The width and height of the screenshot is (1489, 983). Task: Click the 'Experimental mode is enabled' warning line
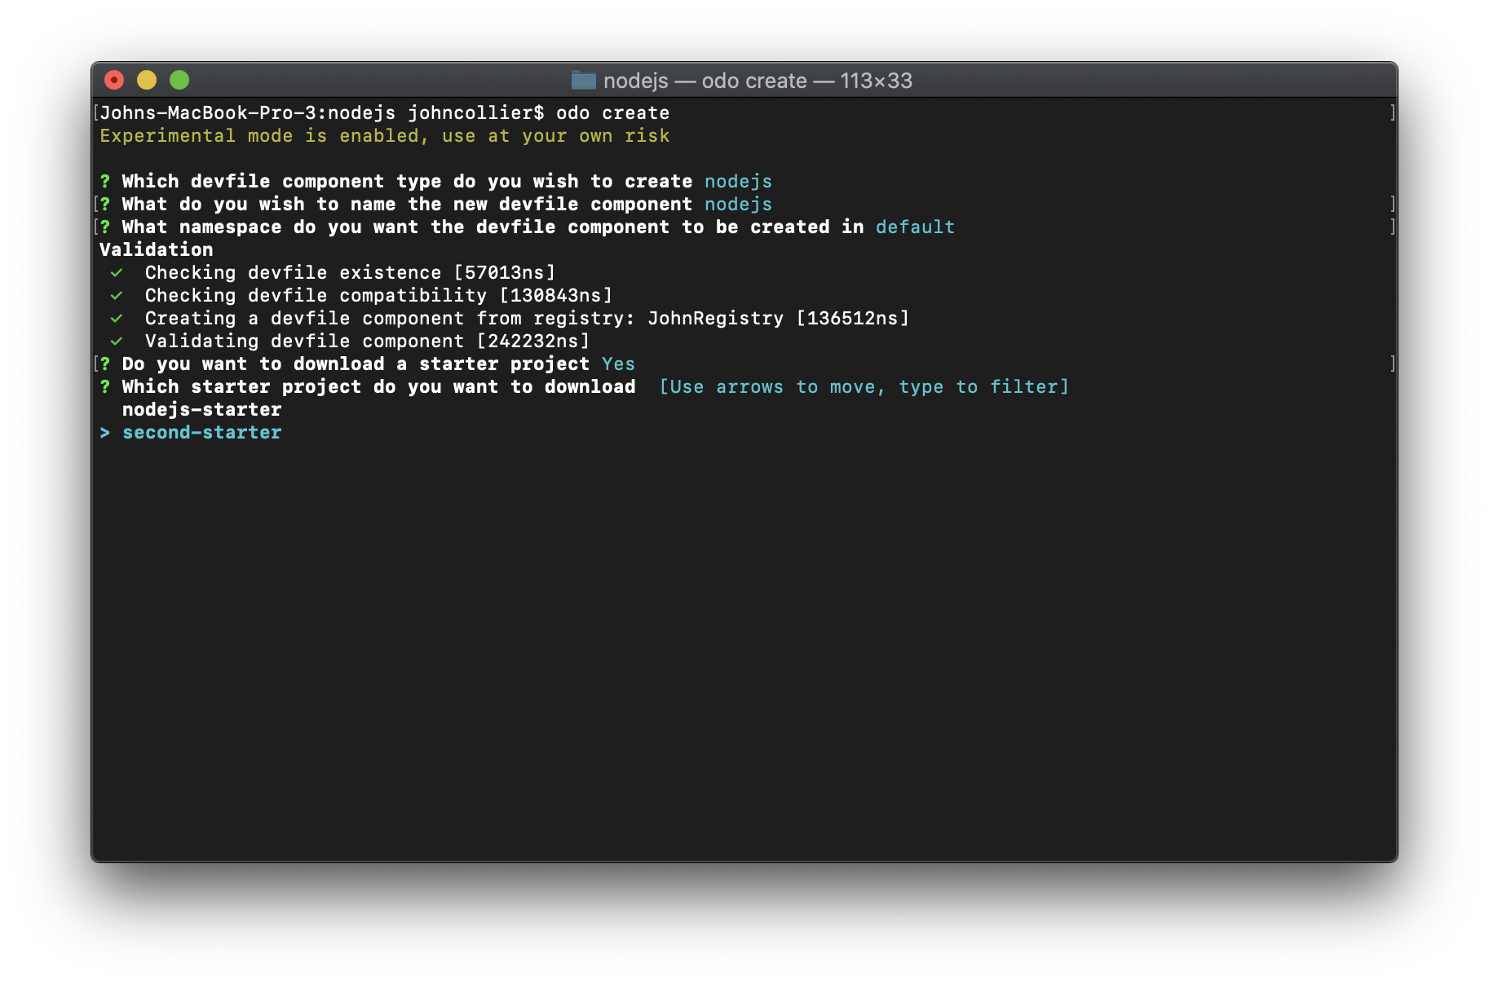[x=385, y=135]
